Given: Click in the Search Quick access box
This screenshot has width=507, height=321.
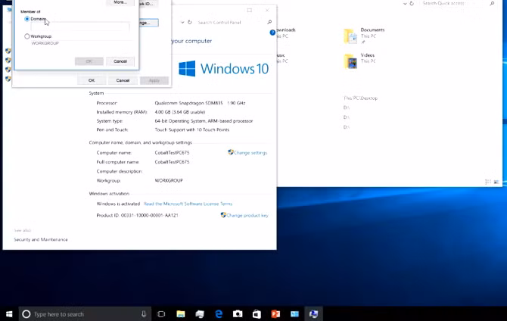Looking at the screenshot, I should click(x=453, y=3).
